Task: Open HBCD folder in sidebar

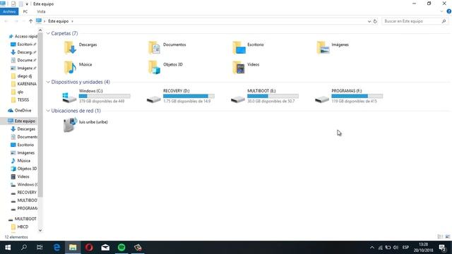Action: [20, 226]
